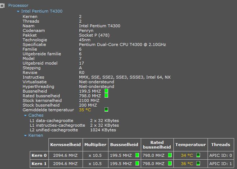Viewport: 237px width, 169px height.
Task: Click the L1 data-cachegrootte label
Action: click(x=52, y=121)
